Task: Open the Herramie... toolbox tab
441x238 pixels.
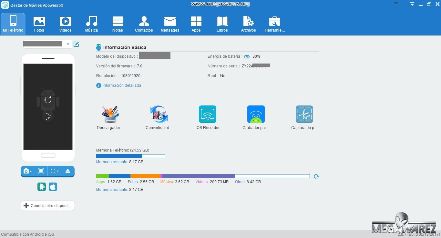Action: tap(275, 24)
